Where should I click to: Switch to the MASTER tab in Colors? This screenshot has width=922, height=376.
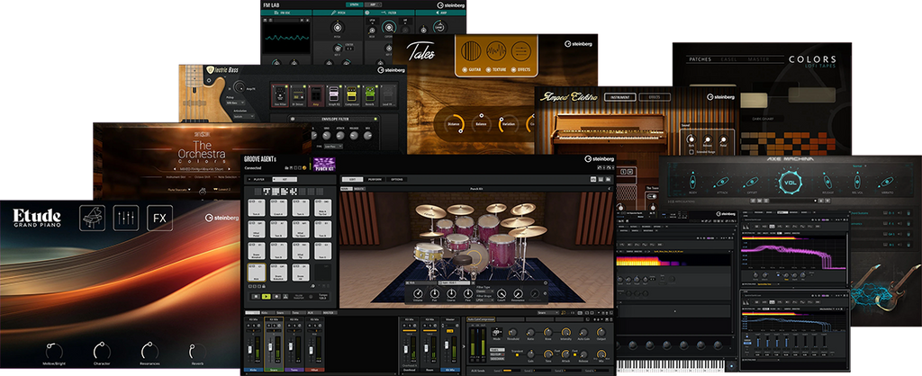[758, 59]
